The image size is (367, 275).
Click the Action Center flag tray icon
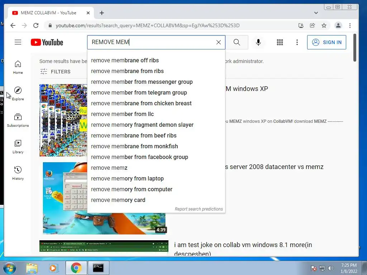click(313, 268)
